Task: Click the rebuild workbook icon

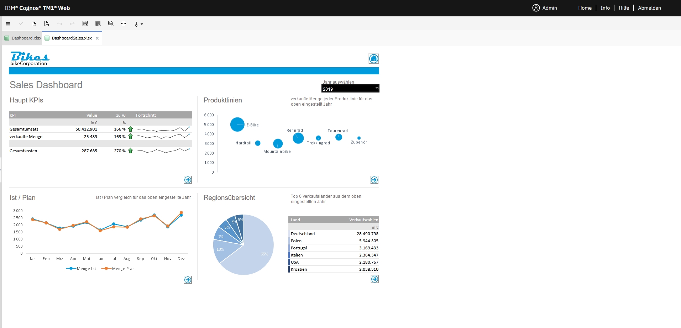Action: (x=111, y=24)
